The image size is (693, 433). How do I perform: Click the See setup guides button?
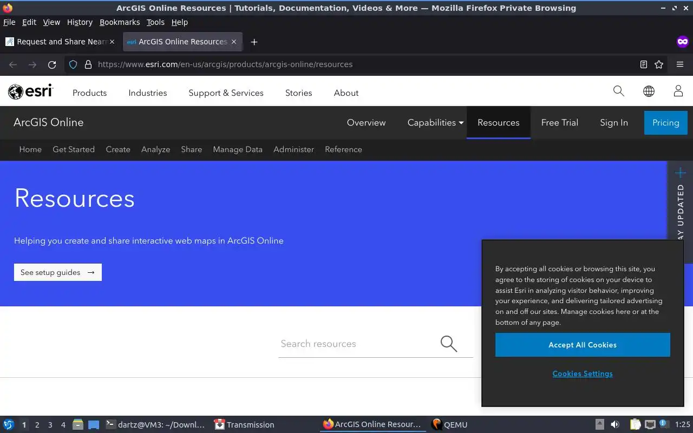point(58,272)
